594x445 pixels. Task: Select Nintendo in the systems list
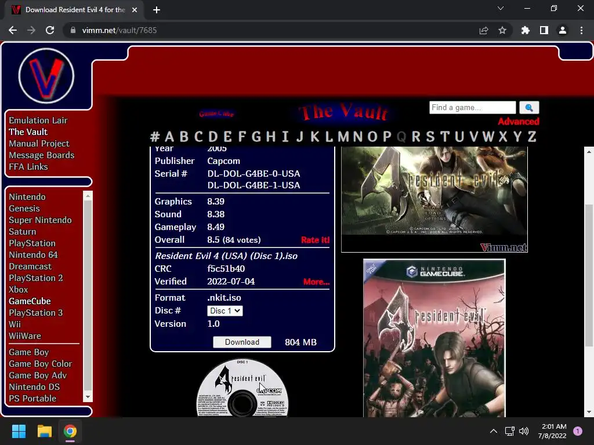pyautogui.click(x=27, y=197)
